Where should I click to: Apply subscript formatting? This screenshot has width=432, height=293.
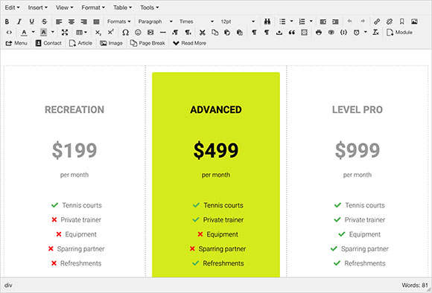[x=98, y=33]
